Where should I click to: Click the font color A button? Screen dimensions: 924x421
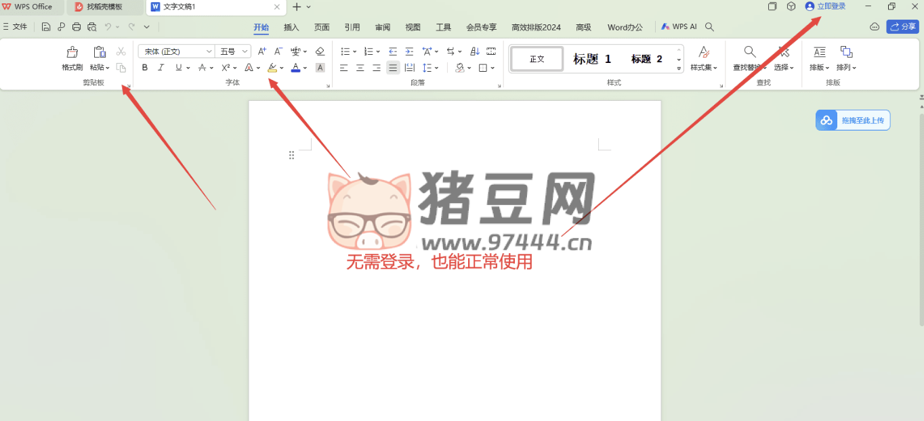tap(295, 68)
